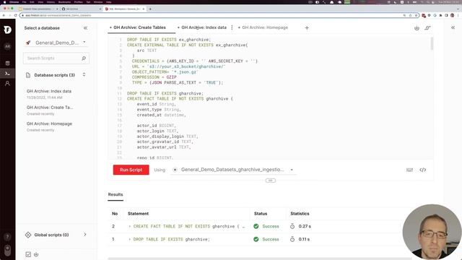Click the Status column header

(x=261, y=214)
